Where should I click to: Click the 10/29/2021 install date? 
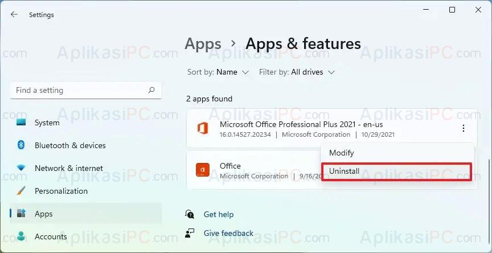tap(378, 134)
